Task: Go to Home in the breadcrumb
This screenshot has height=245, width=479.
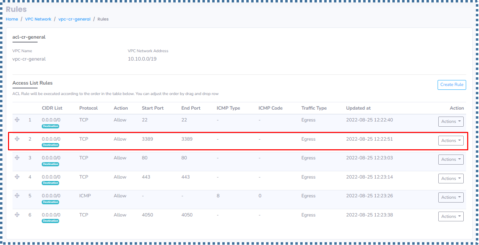Action: pyautogui.click(x=12, y=19)
